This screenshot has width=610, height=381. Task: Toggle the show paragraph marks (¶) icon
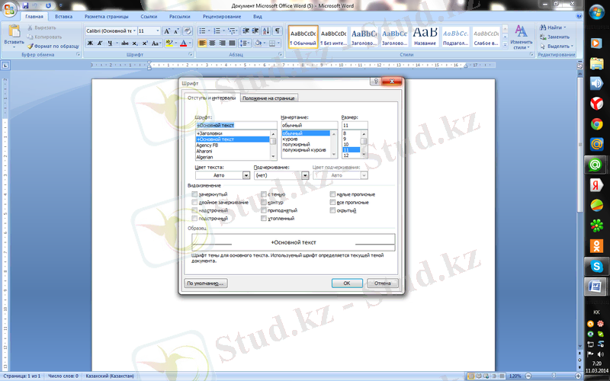[278, 30]
